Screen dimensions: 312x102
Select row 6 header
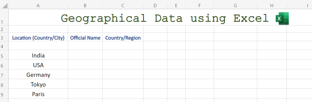[x=4, y=64]
